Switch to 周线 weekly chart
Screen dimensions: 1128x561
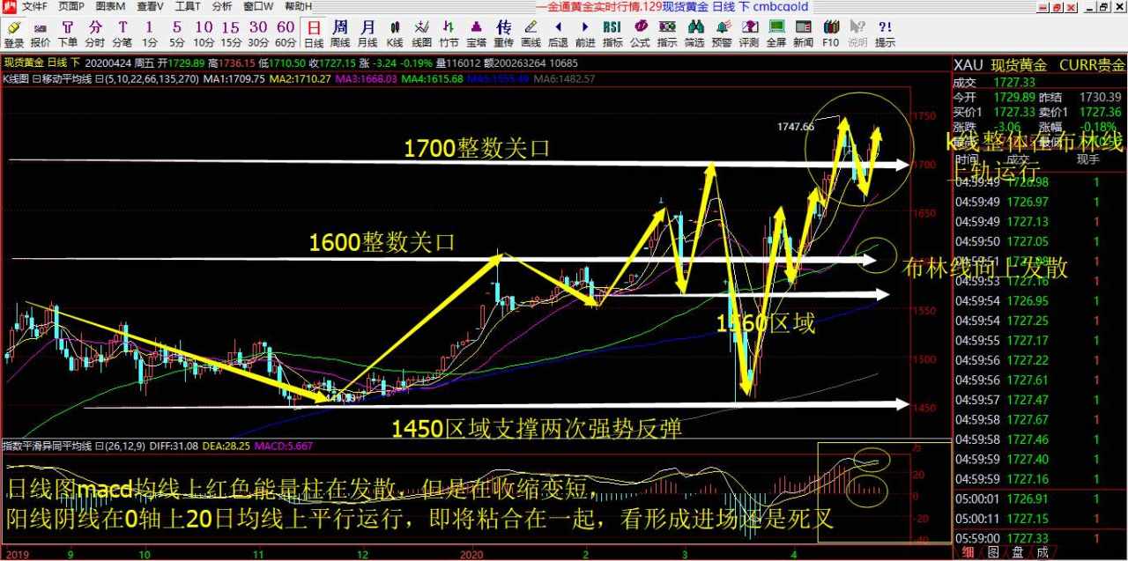[341, 33]
